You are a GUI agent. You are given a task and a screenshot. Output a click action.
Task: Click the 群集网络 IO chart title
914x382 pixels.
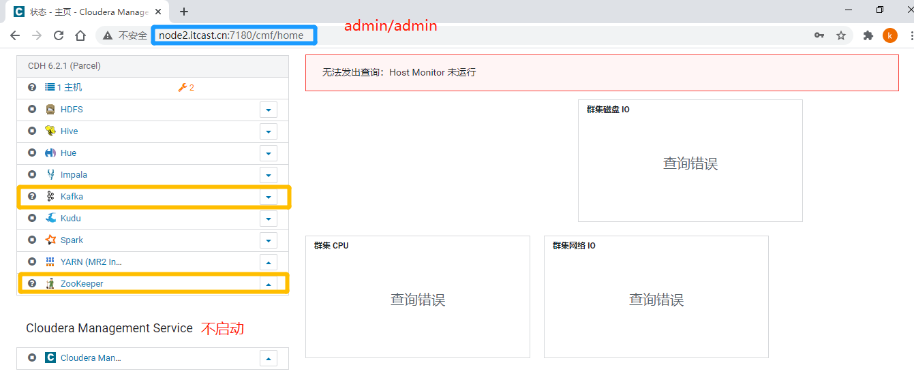[x=574, y=246]
